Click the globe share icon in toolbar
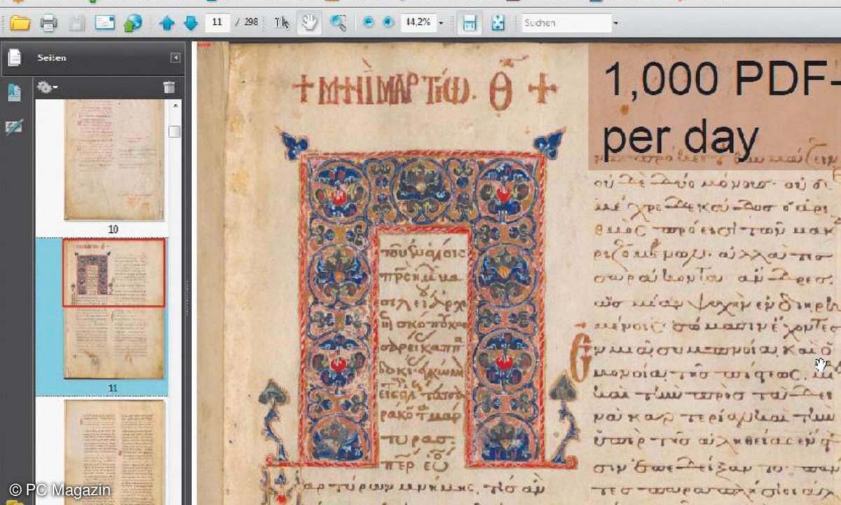 click(x=132, y=23)
